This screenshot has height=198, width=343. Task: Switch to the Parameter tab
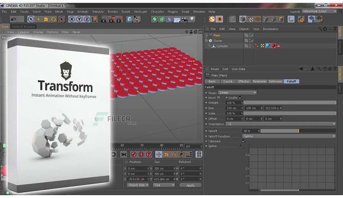point(260,81)
